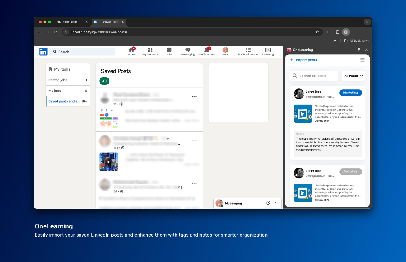View site information icon in address bar
This screenshot has width=406, height=262.
66,32
